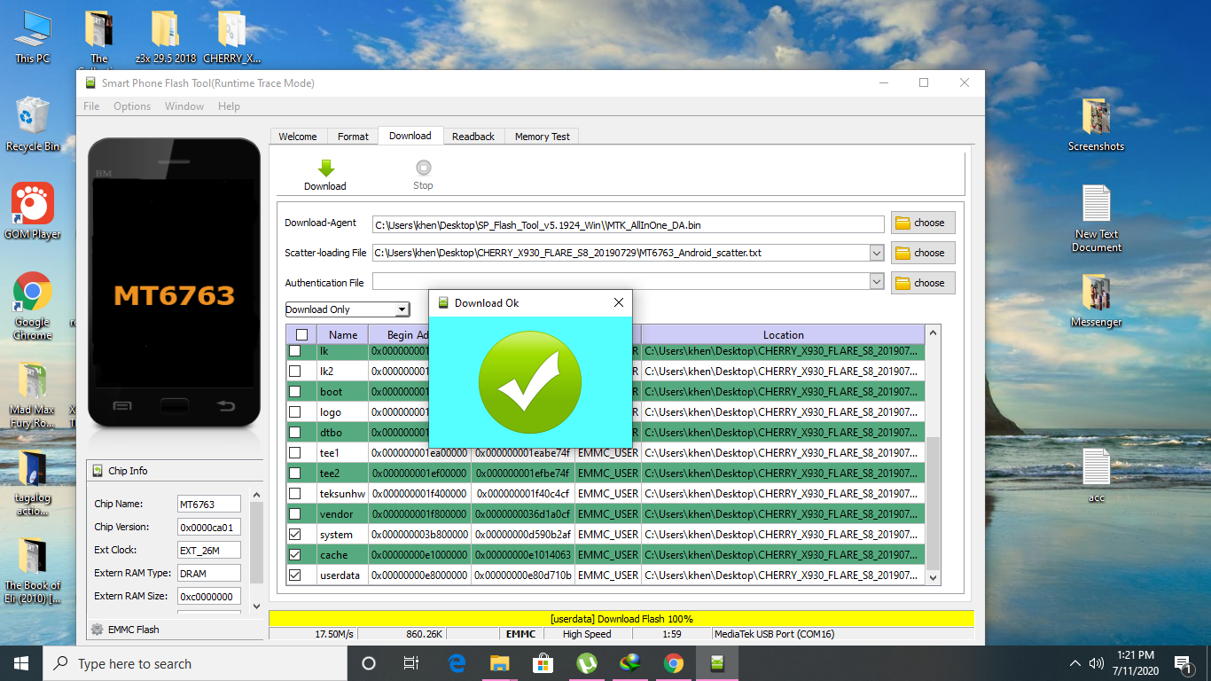
Task: Check the logo partition checkbox
Action: 295,411
